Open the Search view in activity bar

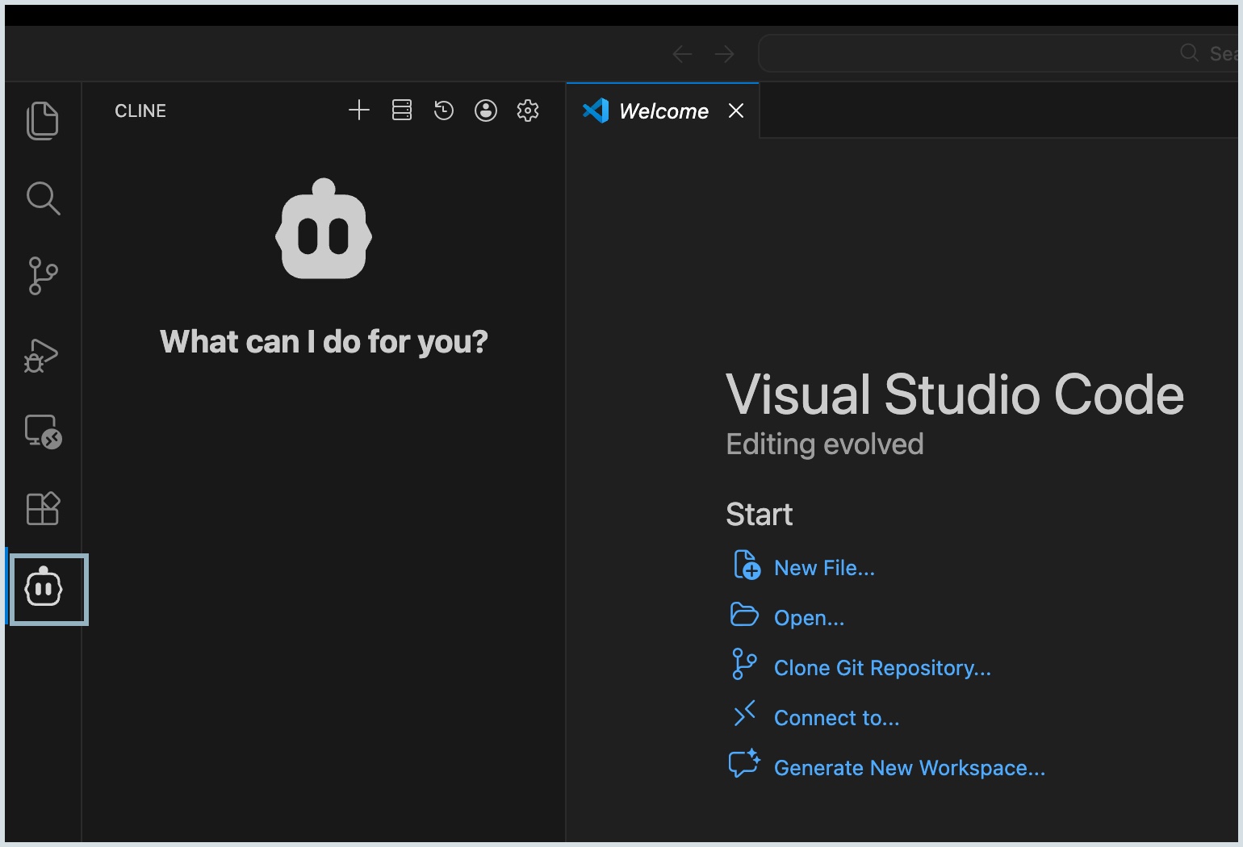[x=43, y=198]
